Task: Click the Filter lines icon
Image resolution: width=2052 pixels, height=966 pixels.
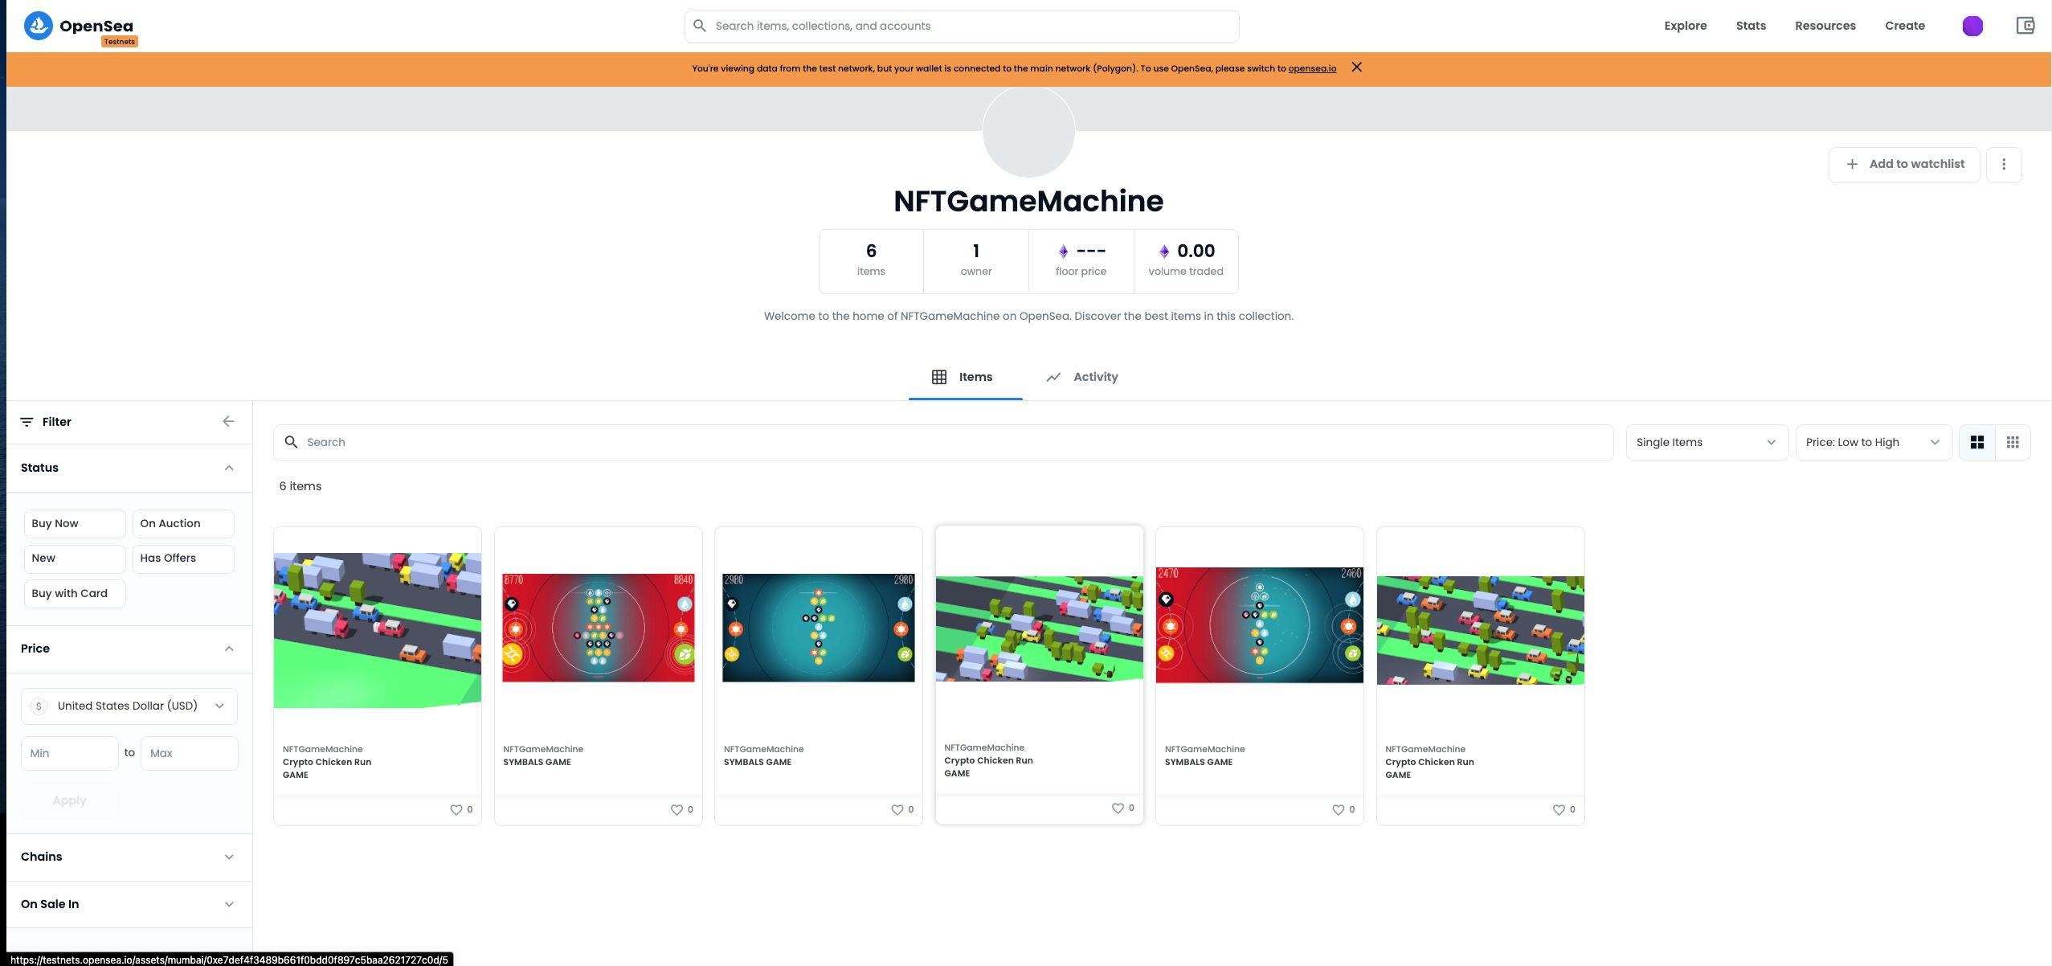Action: (27, 422)
